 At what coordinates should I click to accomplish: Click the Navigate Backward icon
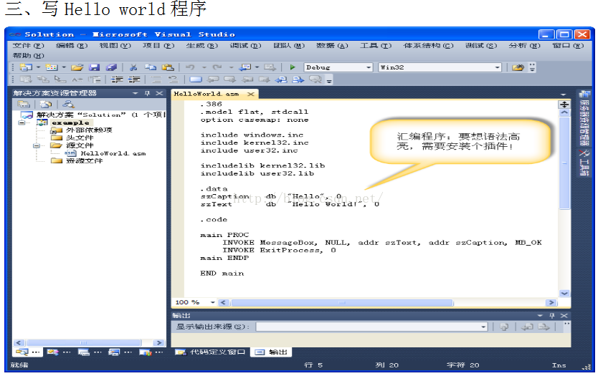245,67
